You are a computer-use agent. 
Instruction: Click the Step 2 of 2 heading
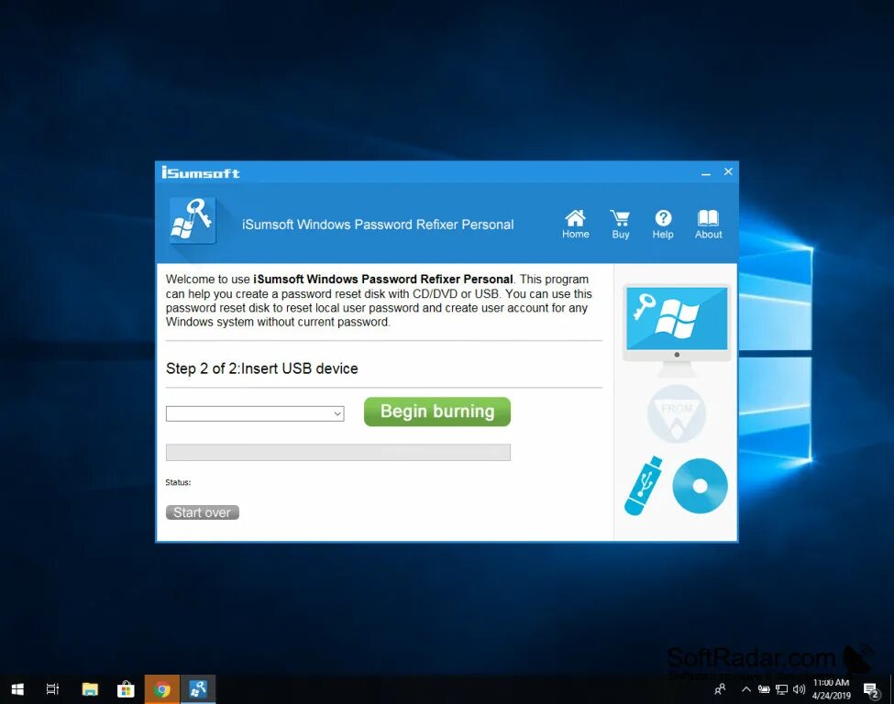point(261,368)
